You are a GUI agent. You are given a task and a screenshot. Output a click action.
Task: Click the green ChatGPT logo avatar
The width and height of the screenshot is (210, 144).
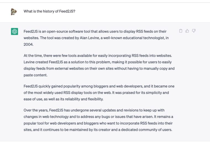click(x=15, y=31)
